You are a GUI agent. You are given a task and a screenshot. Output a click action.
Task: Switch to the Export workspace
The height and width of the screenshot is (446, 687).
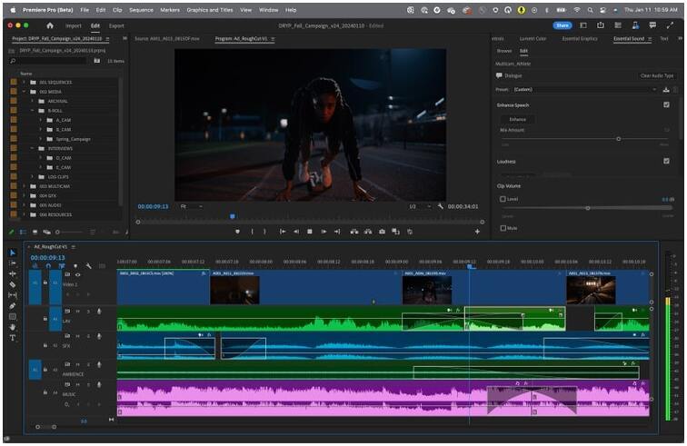click(116, 25)
